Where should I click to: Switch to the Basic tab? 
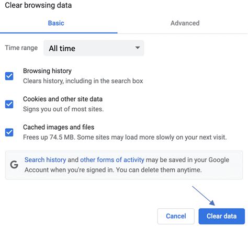click(56, 23)
